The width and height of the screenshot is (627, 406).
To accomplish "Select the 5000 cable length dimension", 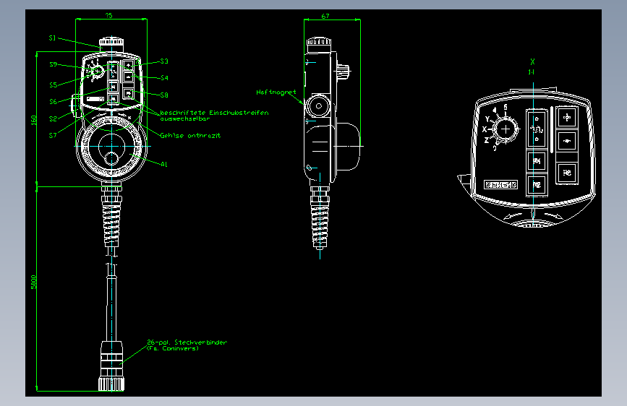I will click(33, 282).
